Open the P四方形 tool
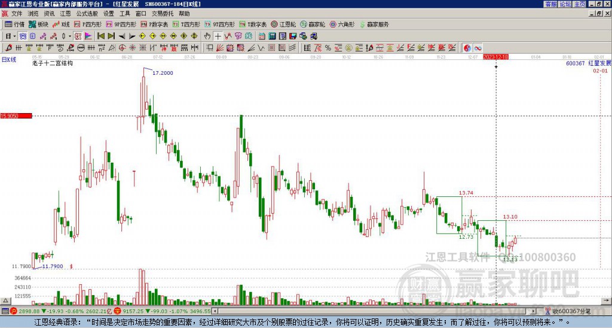Image resolution: width=612 pixels, height=328 pixels. click(88, 24)
